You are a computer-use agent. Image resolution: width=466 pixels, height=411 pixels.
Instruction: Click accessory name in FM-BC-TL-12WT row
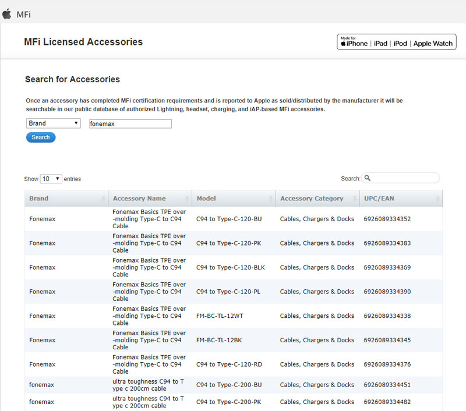tap(149, 316)
